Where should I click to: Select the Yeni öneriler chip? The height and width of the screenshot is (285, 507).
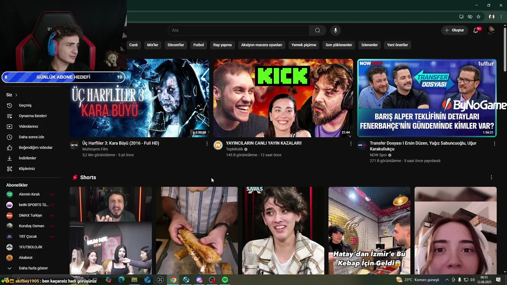pos(397,45)
